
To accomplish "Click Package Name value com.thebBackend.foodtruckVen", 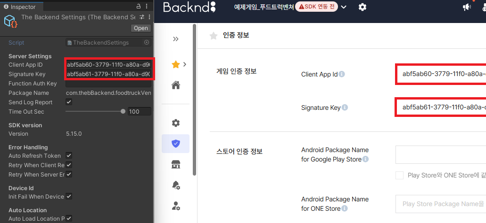I will coord(108,93).
